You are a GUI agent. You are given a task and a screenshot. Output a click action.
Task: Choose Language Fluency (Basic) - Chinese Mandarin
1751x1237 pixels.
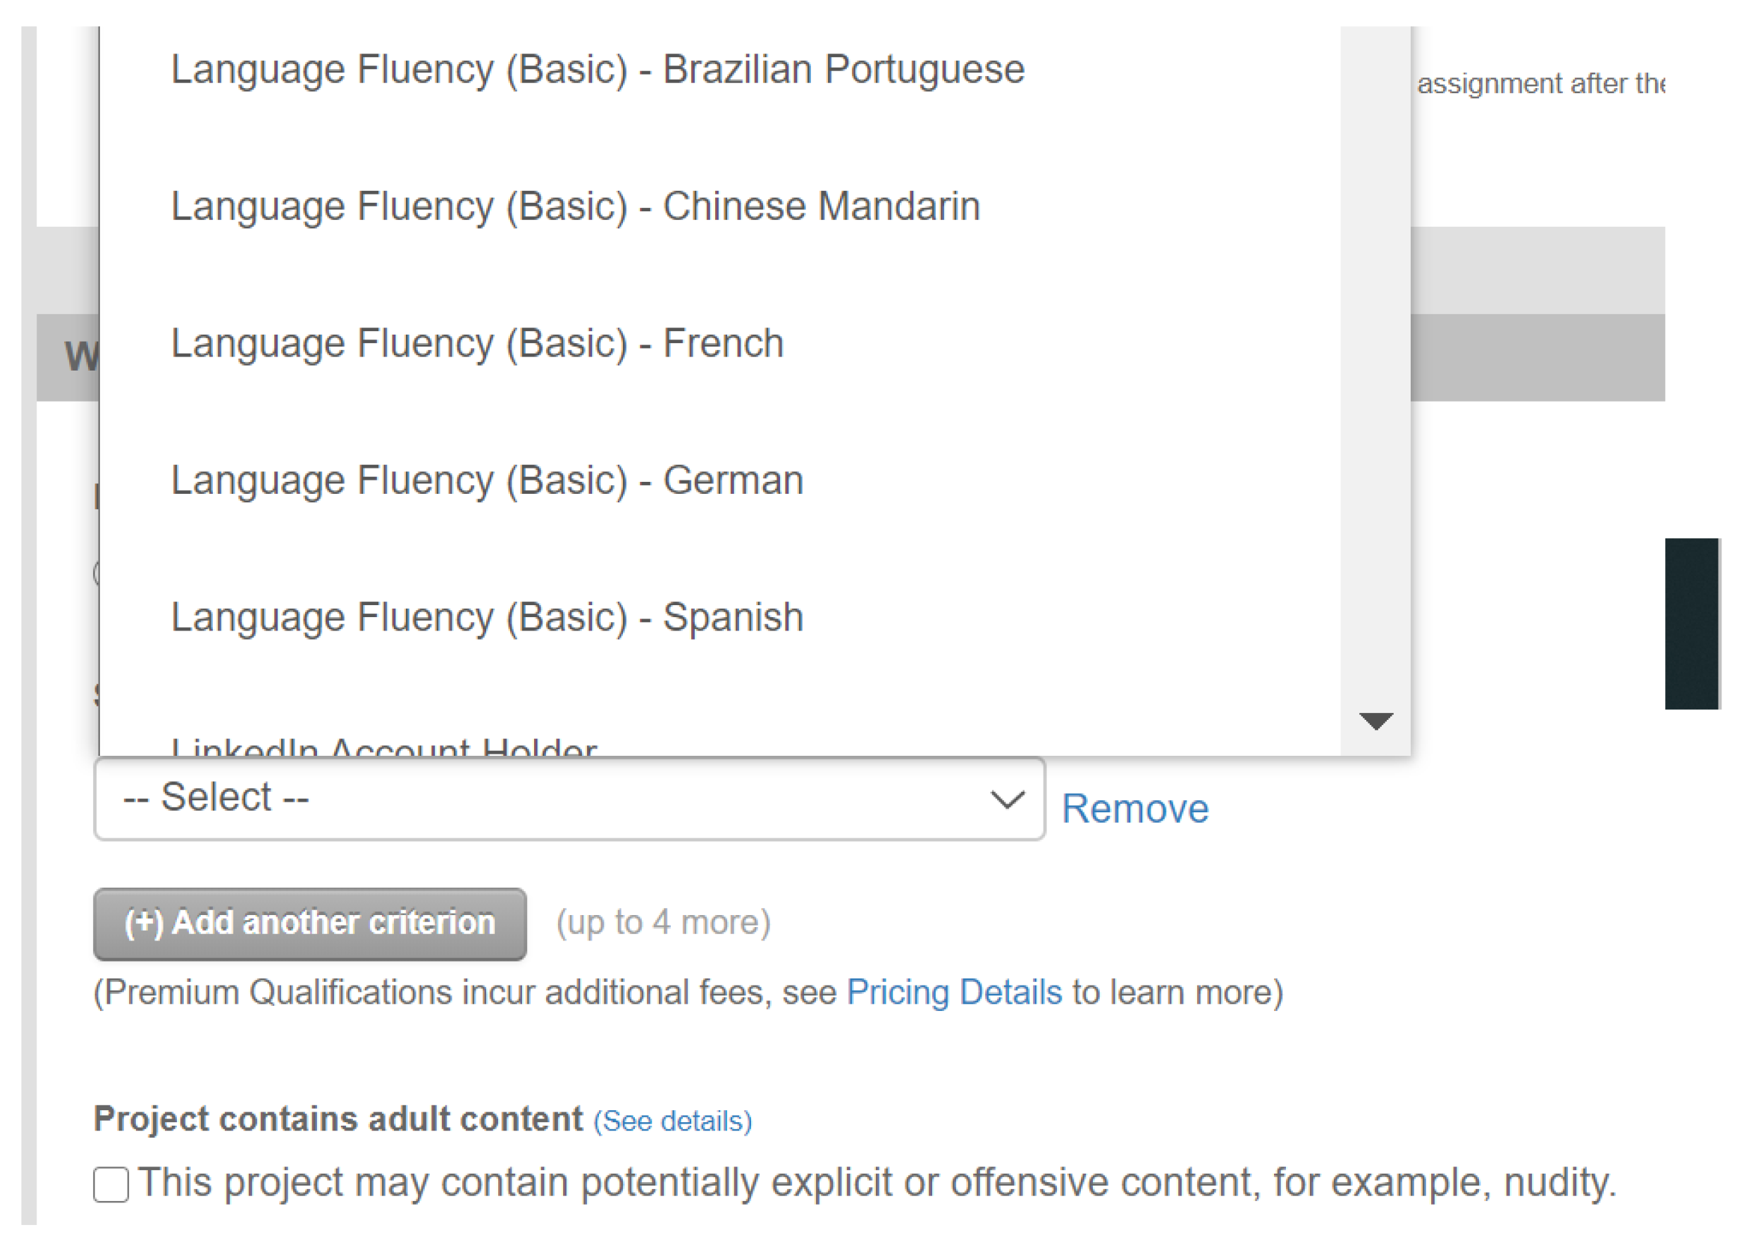575,206
